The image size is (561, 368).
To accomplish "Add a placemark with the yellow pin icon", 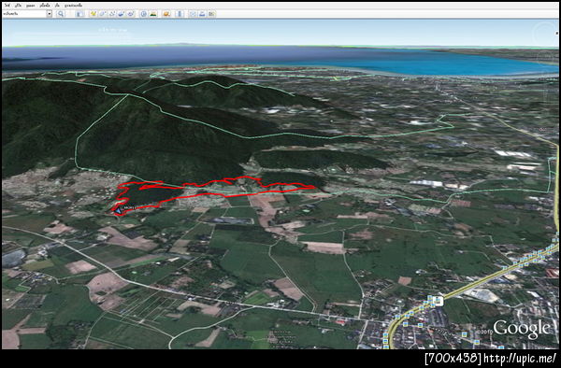I will tap(93, 14).
